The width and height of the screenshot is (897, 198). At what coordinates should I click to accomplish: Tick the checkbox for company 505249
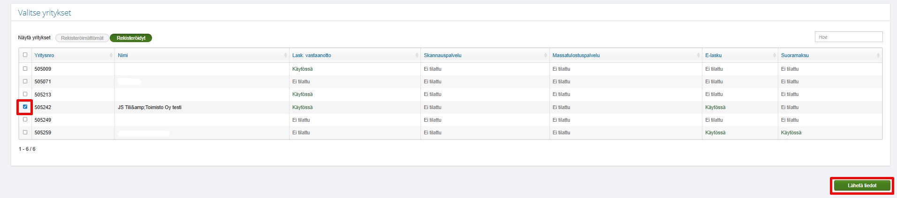pyautogui.click(x=25, y=119)
